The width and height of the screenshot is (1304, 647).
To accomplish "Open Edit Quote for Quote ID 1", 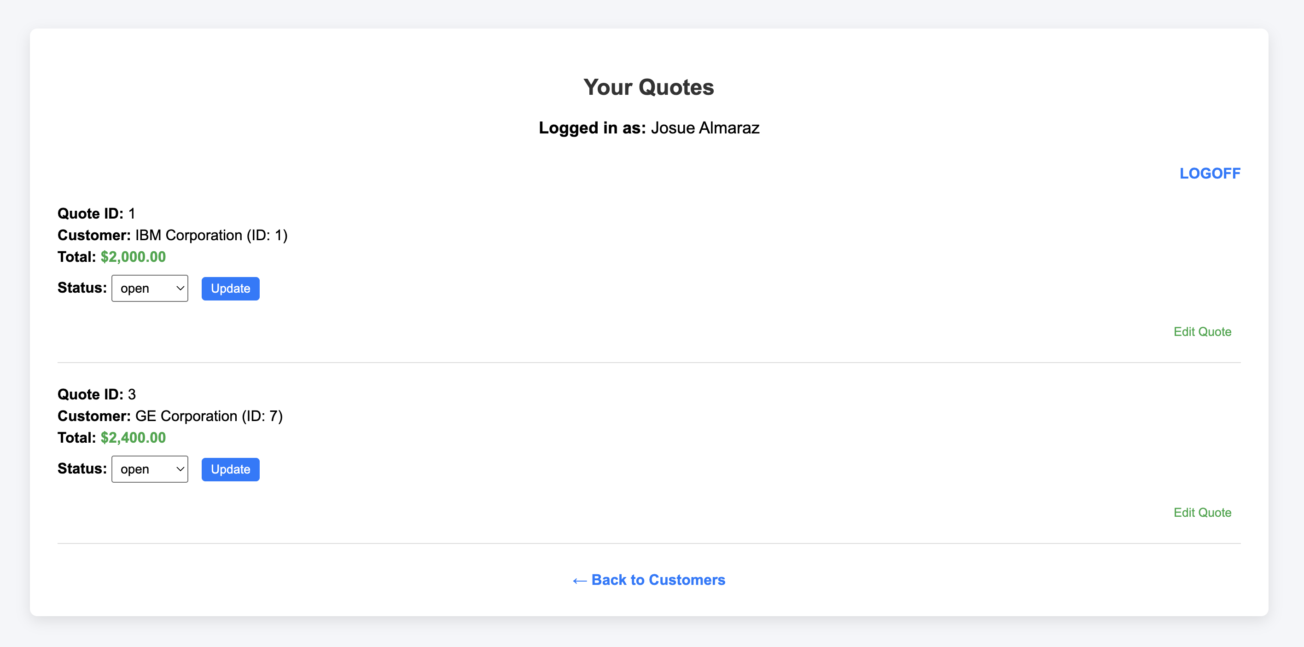I will (1202, 331).
